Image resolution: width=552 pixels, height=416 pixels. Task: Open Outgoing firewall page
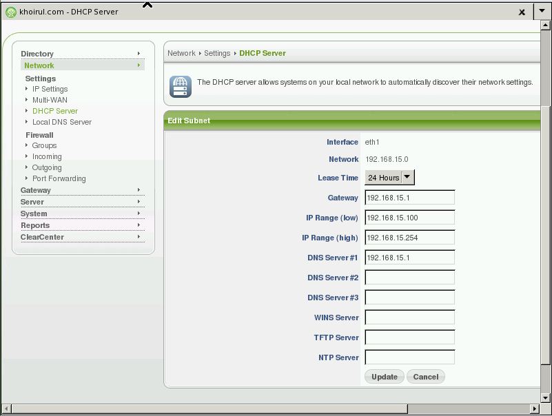[47, 167]
